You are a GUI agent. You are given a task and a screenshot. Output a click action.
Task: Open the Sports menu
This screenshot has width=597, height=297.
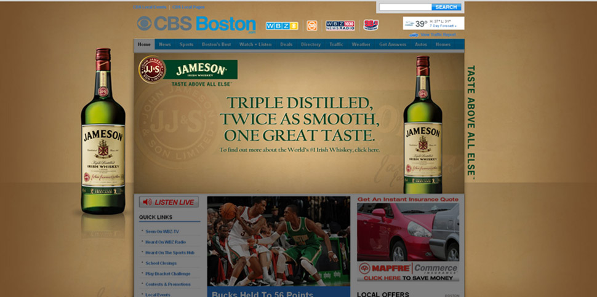[x=186, y=44]
